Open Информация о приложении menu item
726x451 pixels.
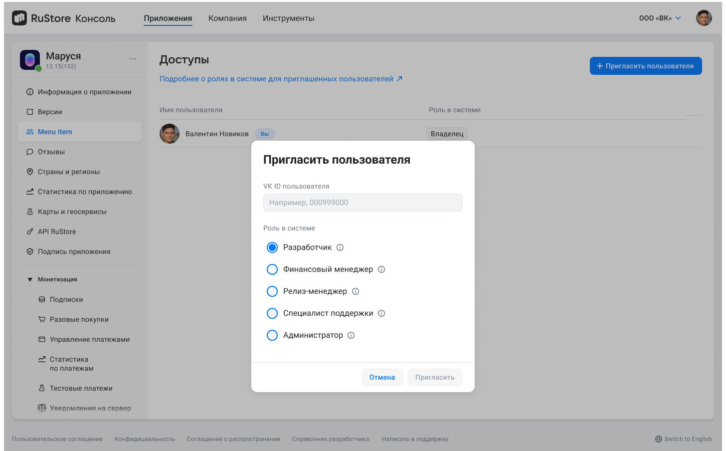(x=80, y=92)
